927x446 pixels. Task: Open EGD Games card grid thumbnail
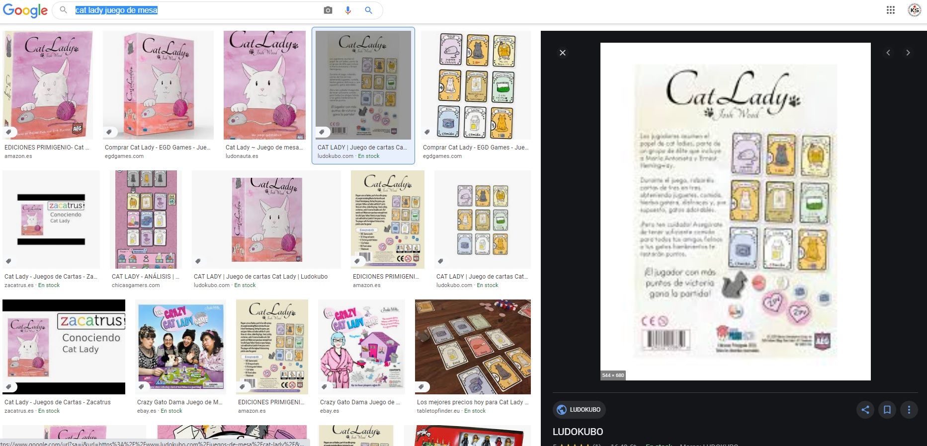(476, 85)
